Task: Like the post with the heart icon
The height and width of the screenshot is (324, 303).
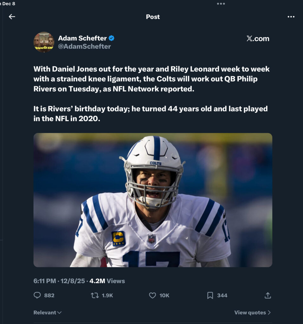Action: click(152, 295)
